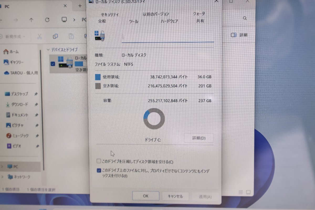Open TAROU - 個人用 OneDrive in sidebar
This screenshot has height=210, width=315.
pos(21,73)
